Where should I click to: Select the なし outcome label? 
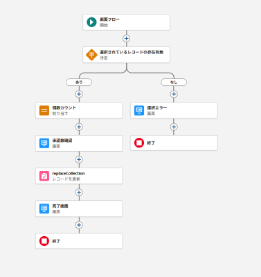(174, 82)
